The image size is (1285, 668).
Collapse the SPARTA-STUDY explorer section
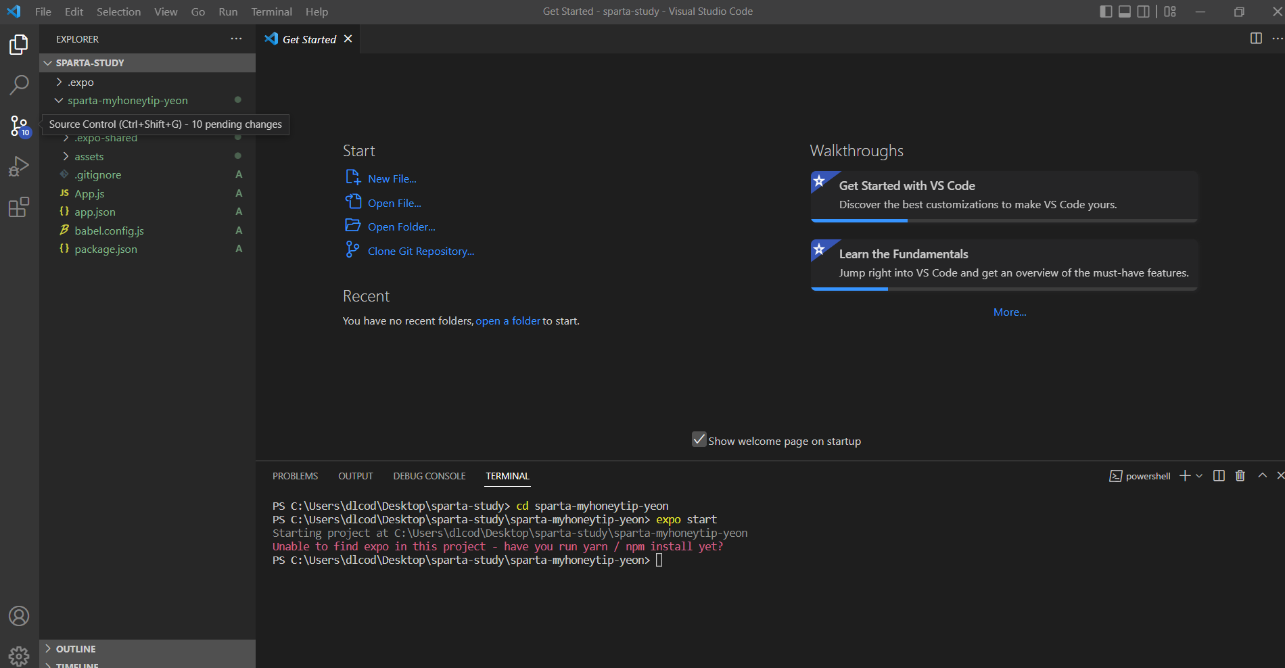tap(147, 63)
